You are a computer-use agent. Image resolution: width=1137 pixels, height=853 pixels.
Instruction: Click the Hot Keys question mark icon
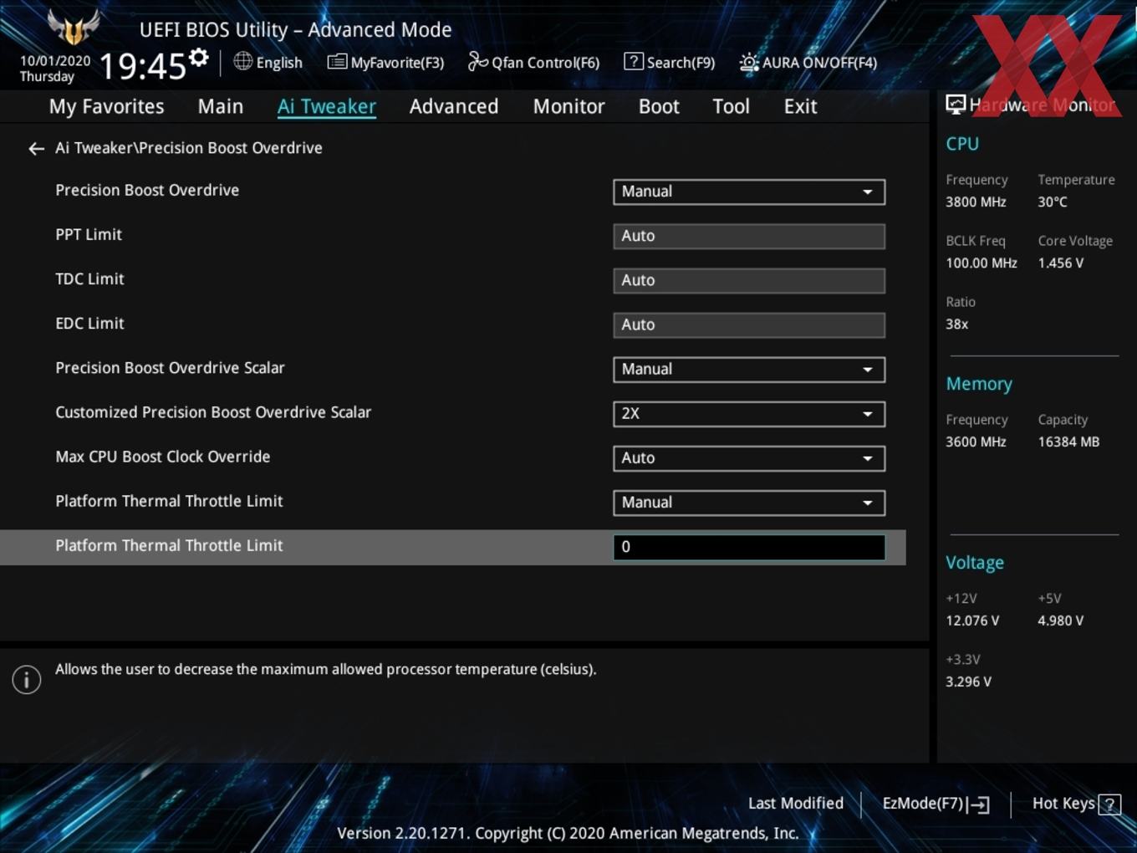click(1109, 804)
